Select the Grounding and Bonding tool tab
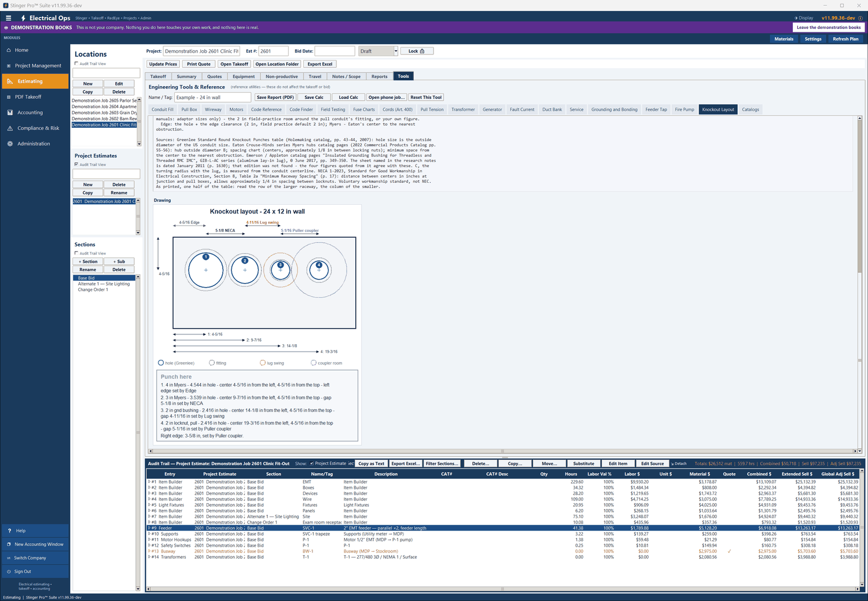 click(x=614, y=109)
